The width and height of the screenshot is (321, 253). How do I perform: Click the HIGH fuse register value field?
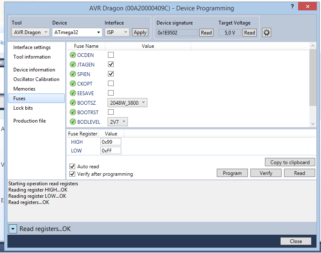[x=111, y=142]
